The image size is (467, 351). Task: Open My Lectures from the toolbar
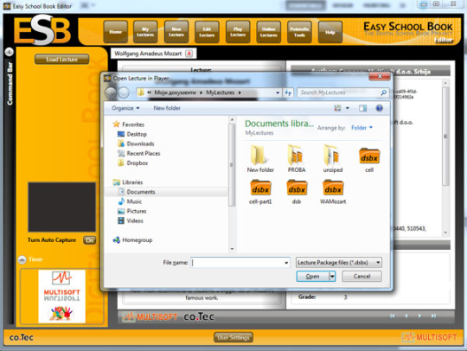click(145, 32)
